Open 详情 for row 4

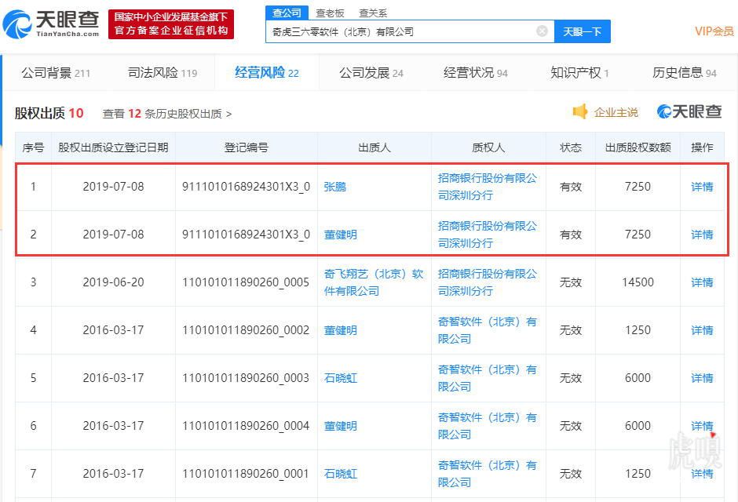coord(702,330)
